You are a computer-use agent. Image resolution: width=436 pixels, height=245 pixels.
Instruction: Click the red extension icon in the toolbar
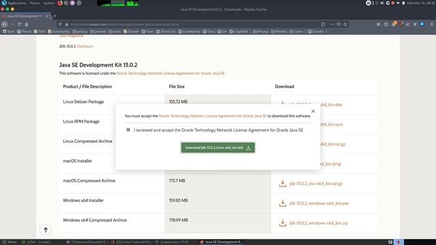coord(401,24)
